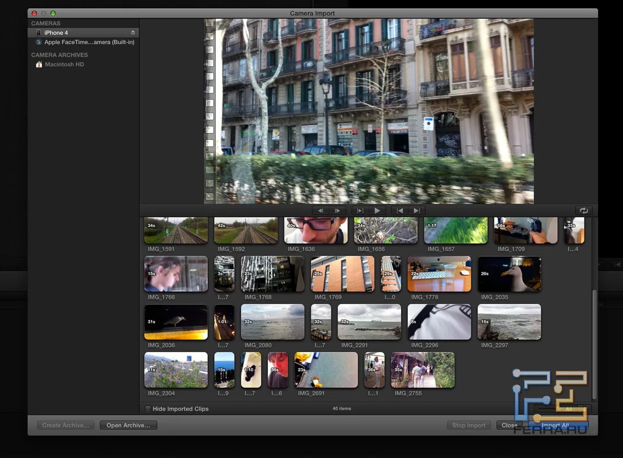This screenshot has height=458, width=623.
Task: Select the 36s clip labeled I...1
Action: pos(375,370)
